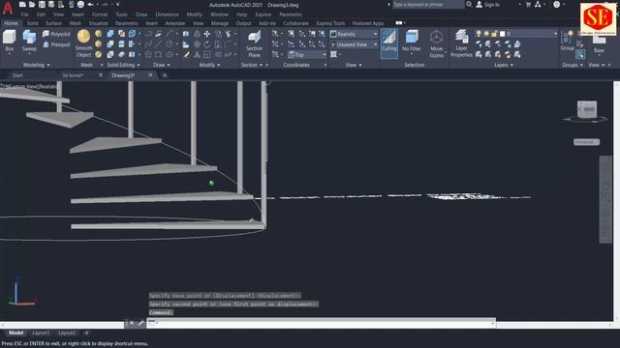Image resolution: width=620 pixels, height=348 pixels.
Task: Click the Smooth Object mesh button
Action: [x=84, y=43]
